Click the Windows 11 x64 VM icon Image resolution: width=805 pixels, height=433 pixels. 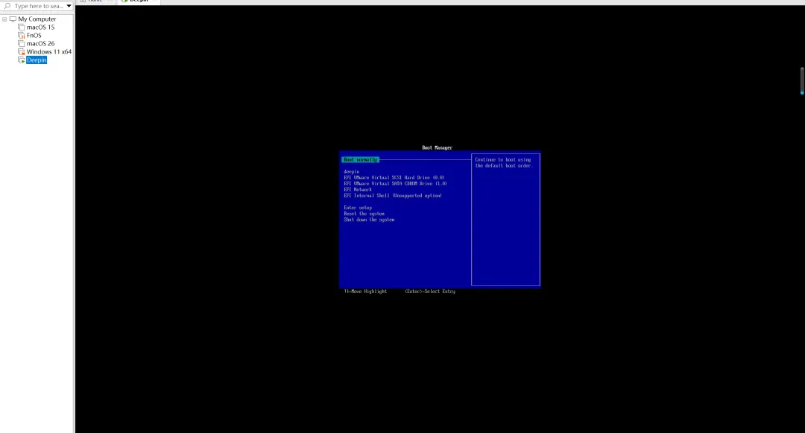tap(21, 52)
